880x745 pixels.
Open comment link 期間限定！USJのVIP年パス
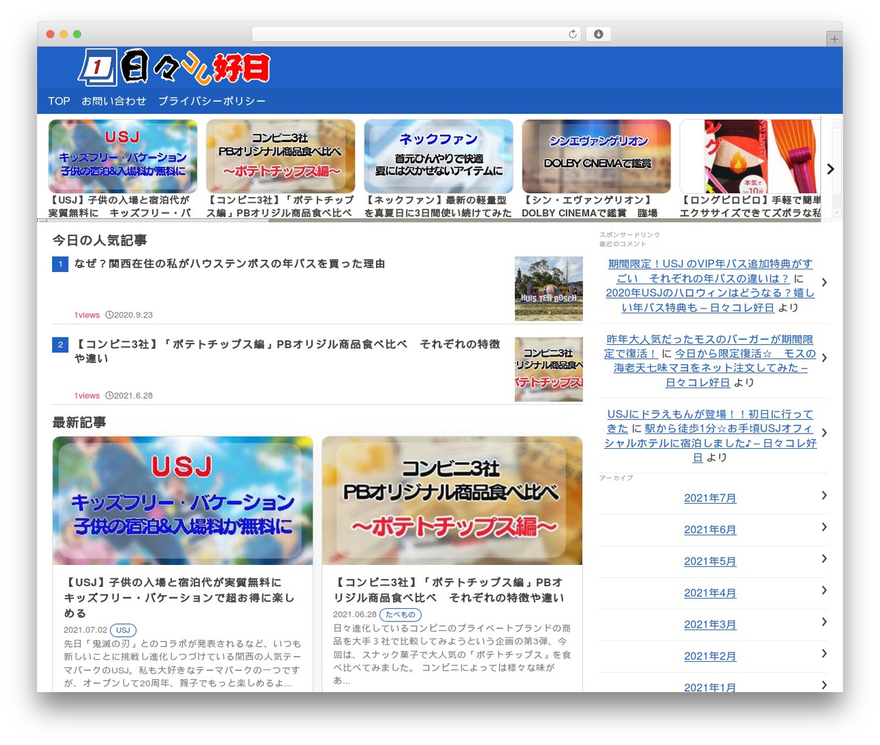(710, 271)
